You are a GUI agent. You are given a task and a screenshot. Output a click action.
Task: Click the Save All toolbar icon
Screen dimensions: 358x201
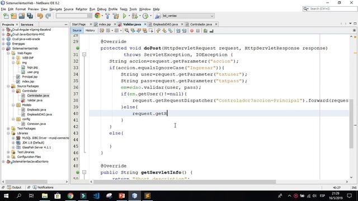30,16
